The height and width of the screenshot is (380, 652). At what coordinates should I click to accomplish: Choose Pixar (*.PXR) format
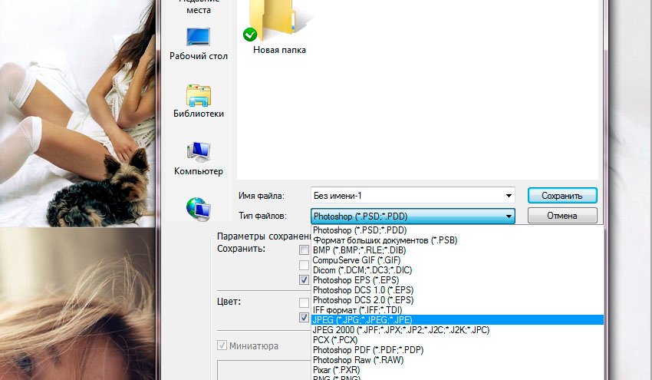pos(457,370)
